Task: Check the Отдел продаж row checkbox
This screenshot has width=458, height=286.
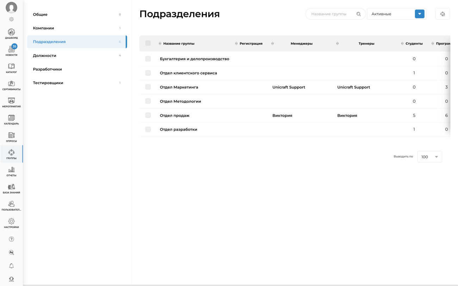Action: pos(148,115)
